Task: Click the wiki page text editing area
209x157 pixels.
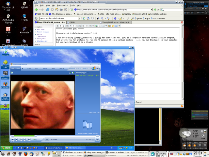Action: 118,47
